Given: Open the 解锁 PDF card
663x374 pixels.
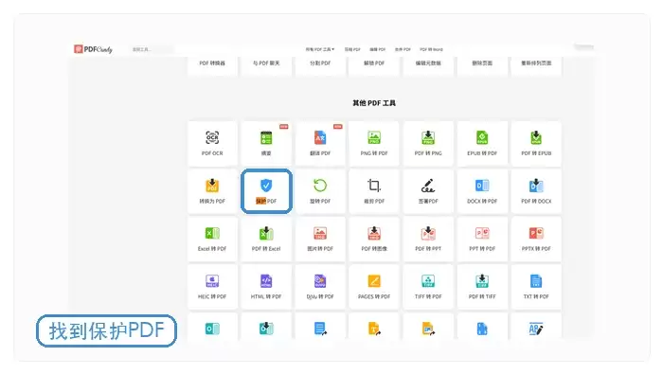Looking at the screenshot, I should pos(374,65).
